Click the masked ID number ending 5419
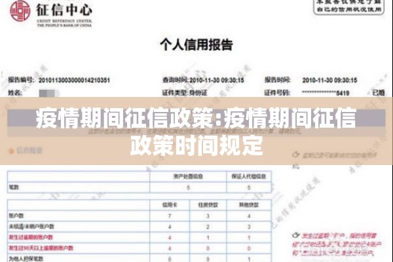This screenshot has width=393, height=262. pyautogui.click(x=326, y=93)
